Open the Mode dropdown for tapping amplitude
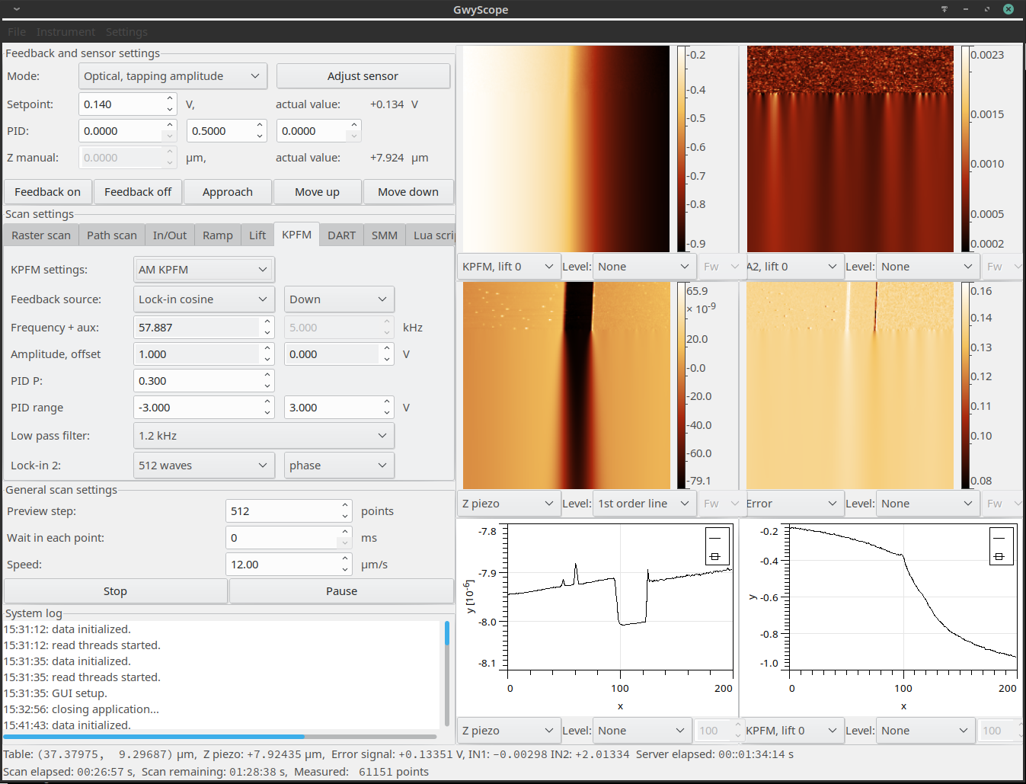 click(x=173, y=76)
